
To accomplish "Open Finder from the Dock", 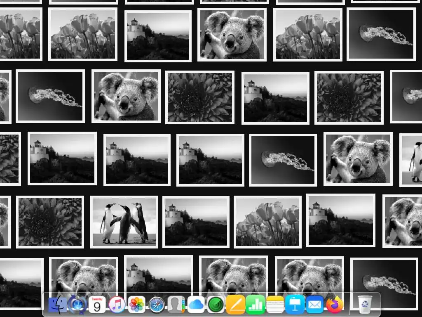I will click(58, 305).
